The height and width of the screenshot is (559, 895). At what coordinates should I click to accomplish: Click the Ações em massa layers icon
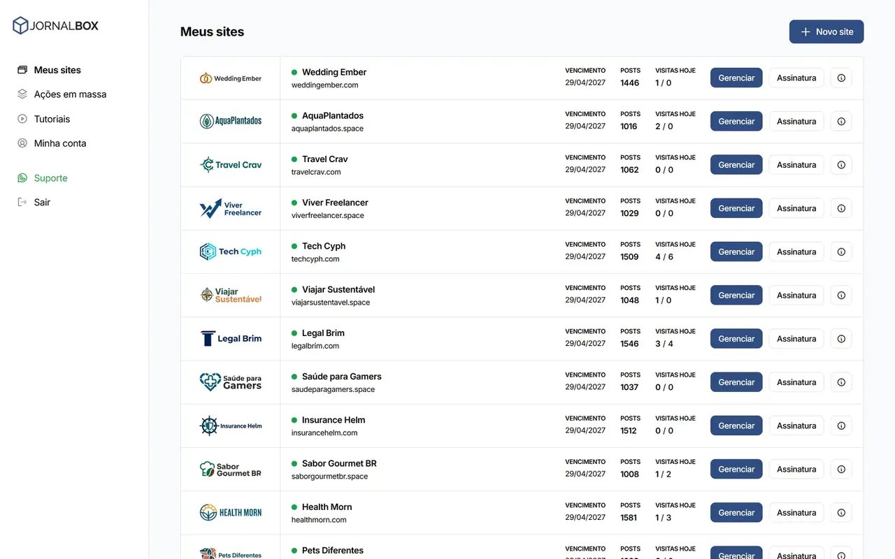22,94
